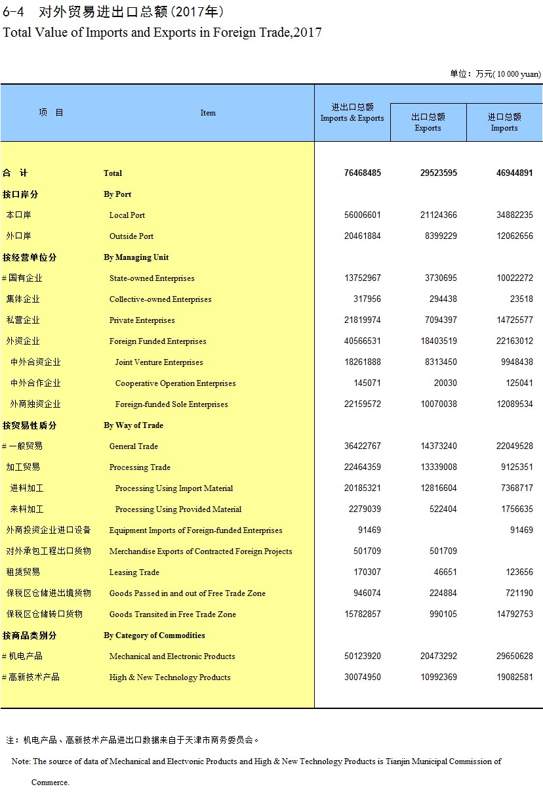Select the Total imports & exports value 76468485
Viewport: 543px width, 793px height.
[362, 173]
